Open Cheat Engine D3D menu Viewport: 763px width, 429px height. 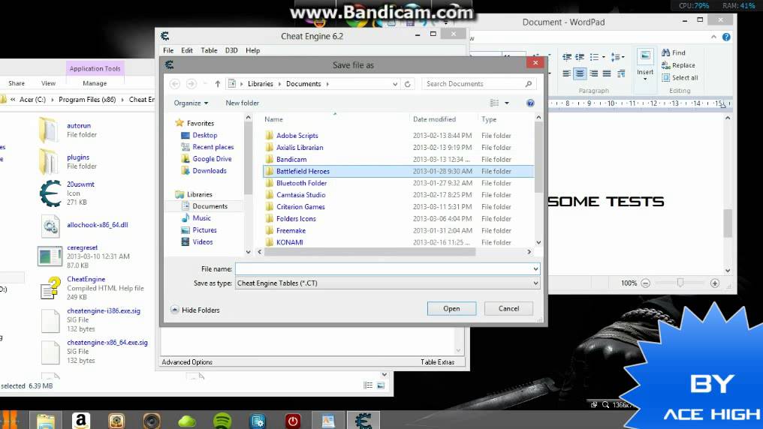(231, 50)
